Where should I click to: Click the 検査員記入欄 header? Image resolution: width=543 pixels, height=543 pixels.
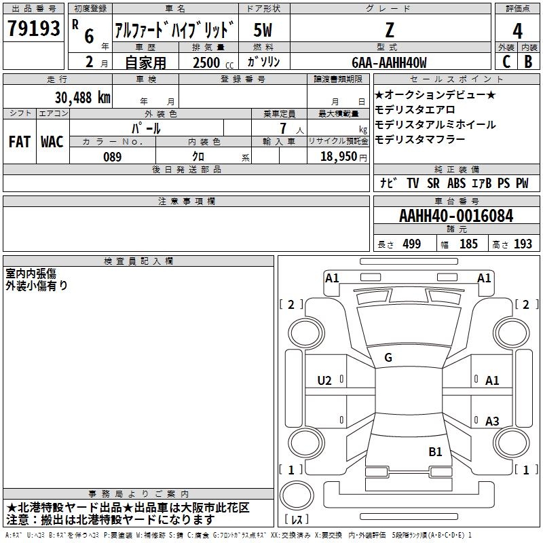click(138, 261)
